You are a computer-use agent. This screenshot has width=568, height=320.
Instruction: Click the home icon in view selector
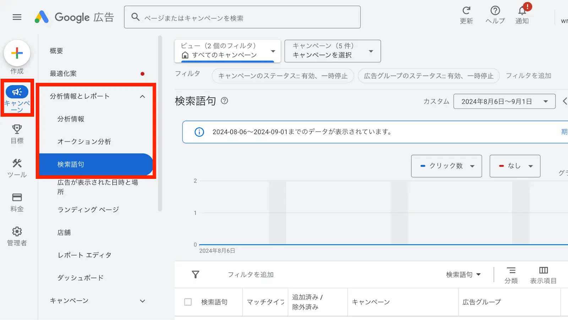[x=185, y=55]
